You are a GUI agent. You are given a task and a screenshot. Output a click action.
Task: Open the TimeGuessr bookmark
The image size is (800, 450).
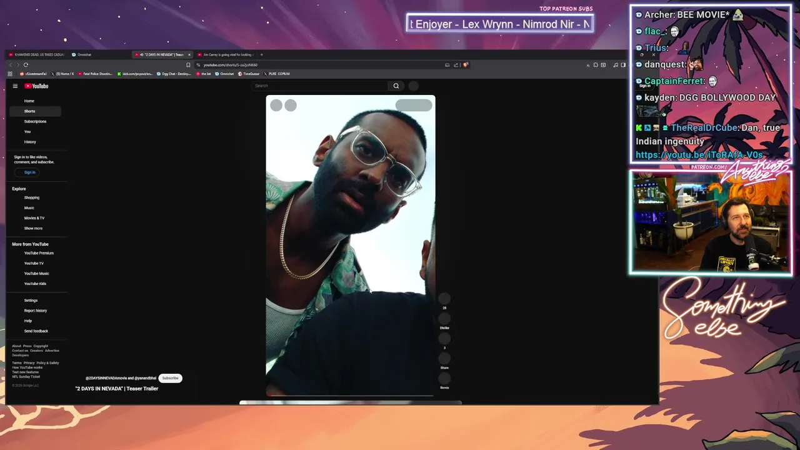point(249,74)
